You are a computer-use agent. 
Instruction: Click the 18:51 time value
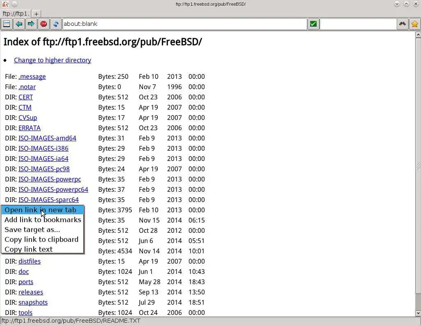(197, 302)
